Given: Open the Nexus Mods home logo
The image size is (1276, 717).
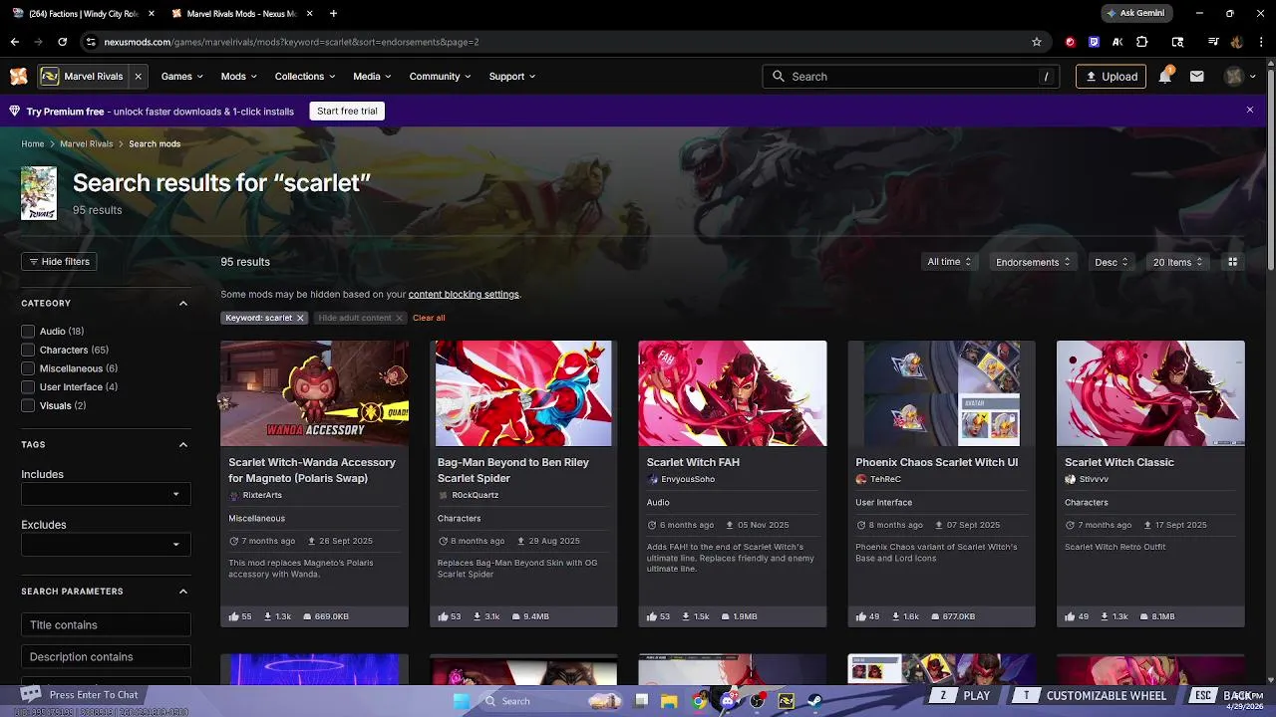Looking at the screenshot, I should [18, 77].
